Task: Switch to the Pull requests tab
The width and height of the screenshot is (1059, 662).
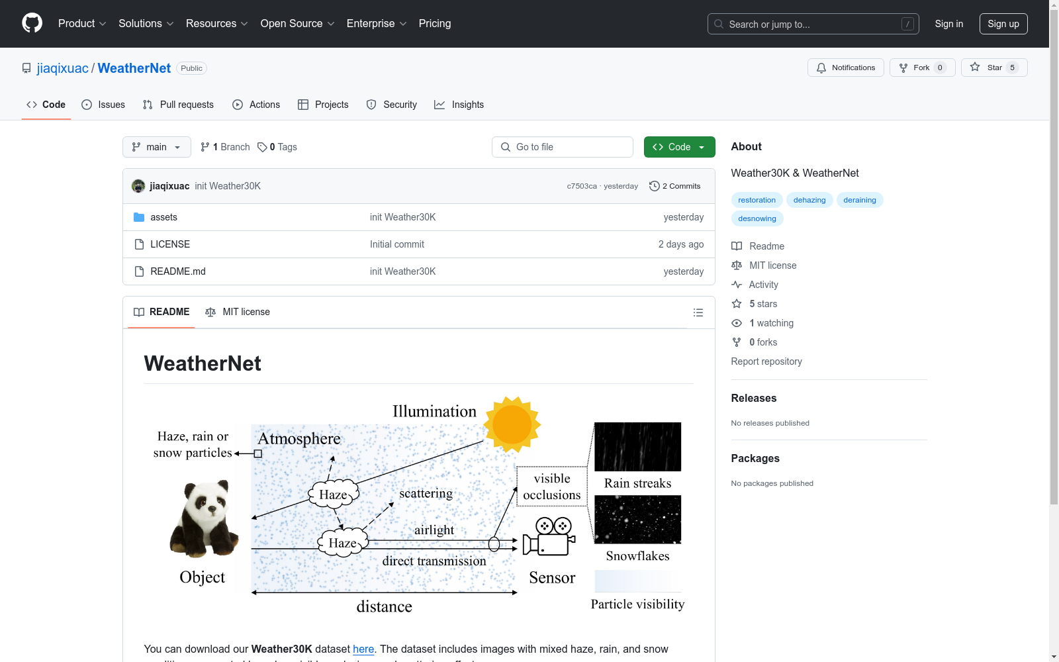Action: pyautogui.click(x=178, y=105)
